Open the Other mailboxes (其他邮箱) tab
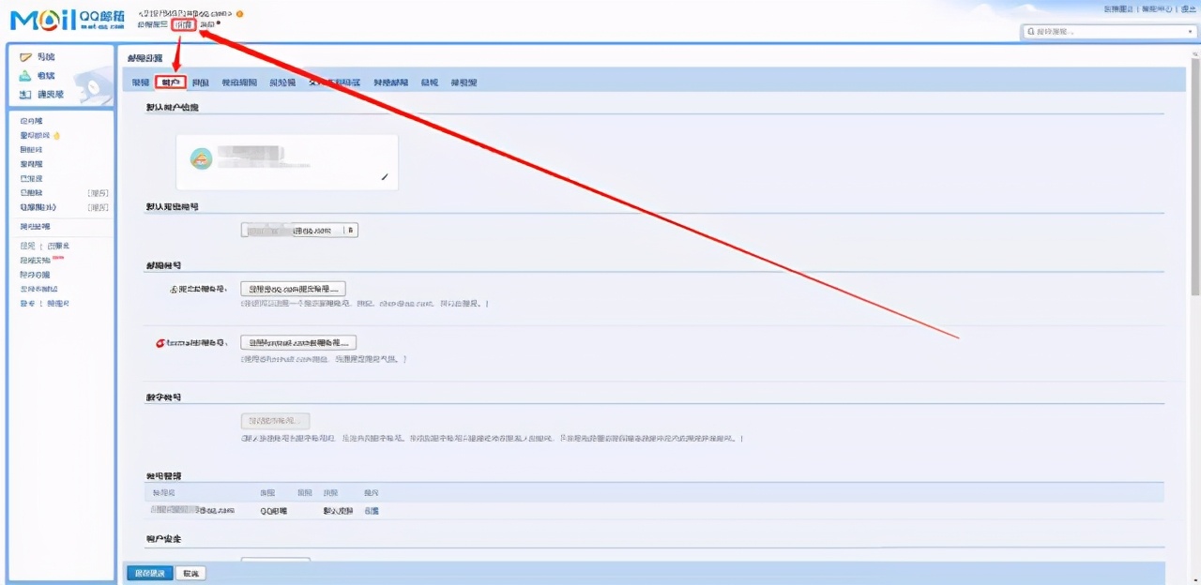 pyautogui.click(x=390, y=82)
